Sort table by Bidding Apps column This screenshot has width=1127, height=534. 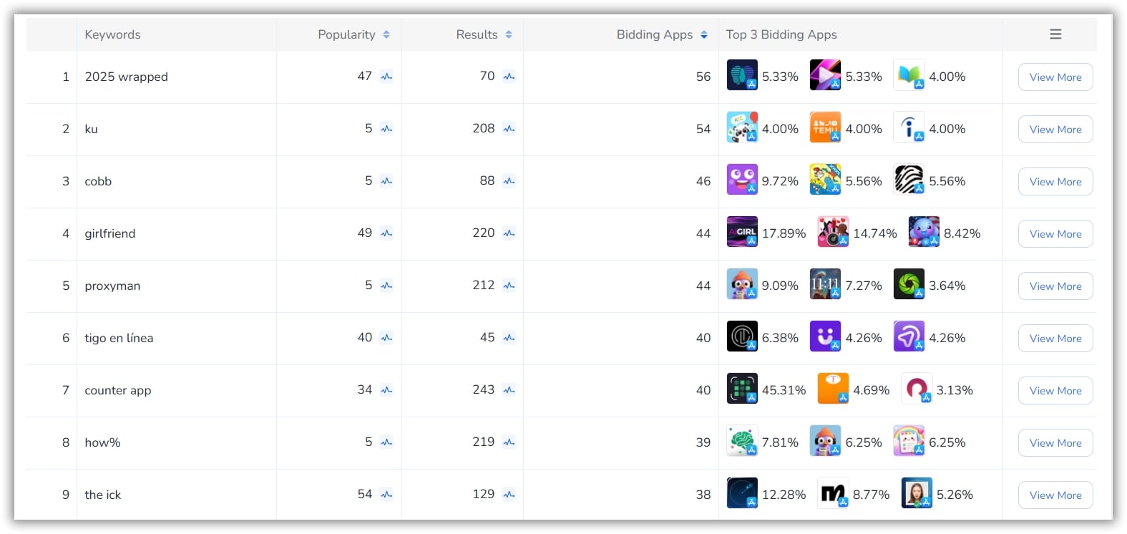pyautogui.click(x=704, y=34)
